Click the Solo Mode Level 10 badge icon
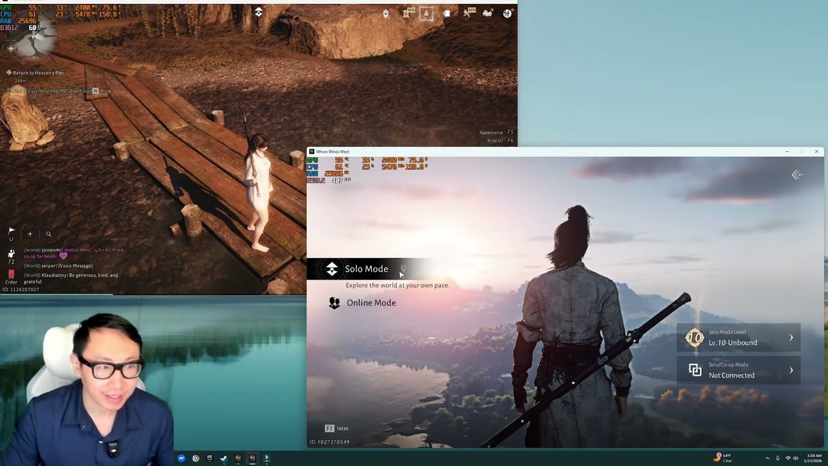 [x=694, y=338]
